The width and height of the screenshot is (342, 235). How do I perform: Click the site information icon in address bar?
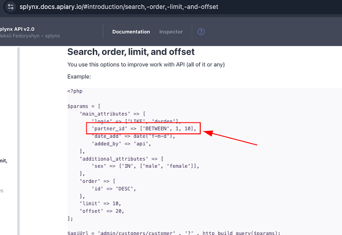(8, 7)
